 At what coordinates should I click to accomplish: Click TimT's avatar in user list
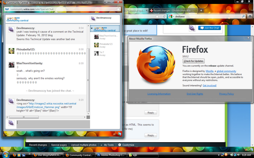coord(96,53)
